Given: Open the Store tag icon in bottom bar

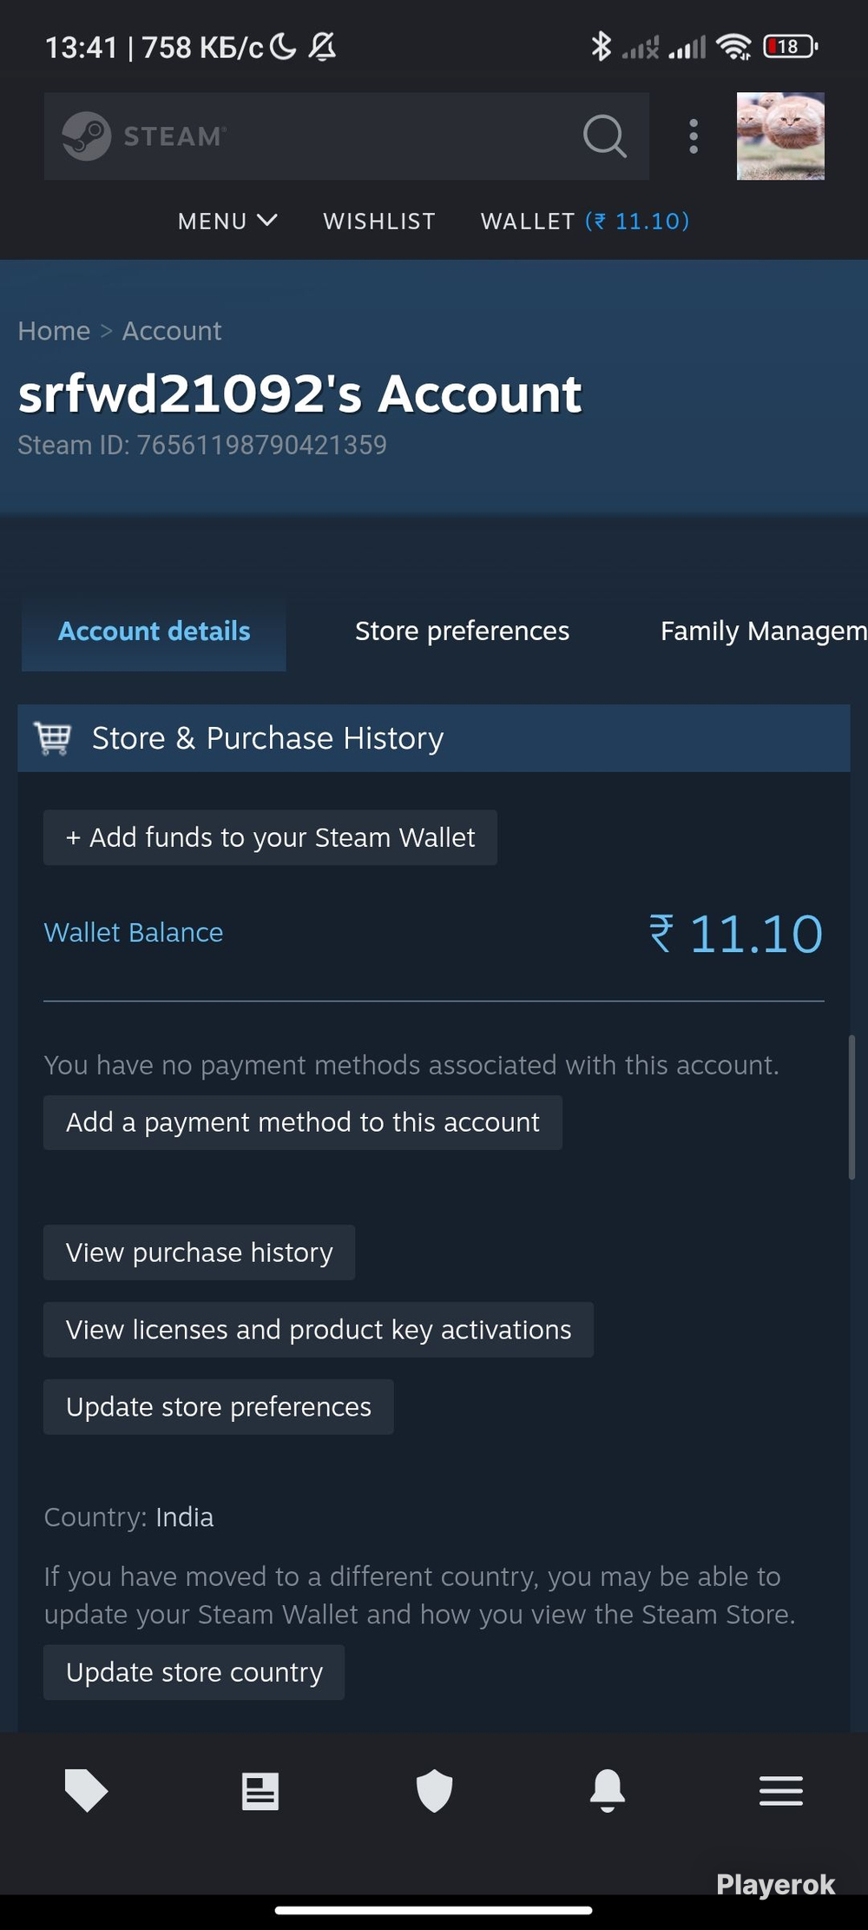Looking at the screenshot, I should 87,1790.
